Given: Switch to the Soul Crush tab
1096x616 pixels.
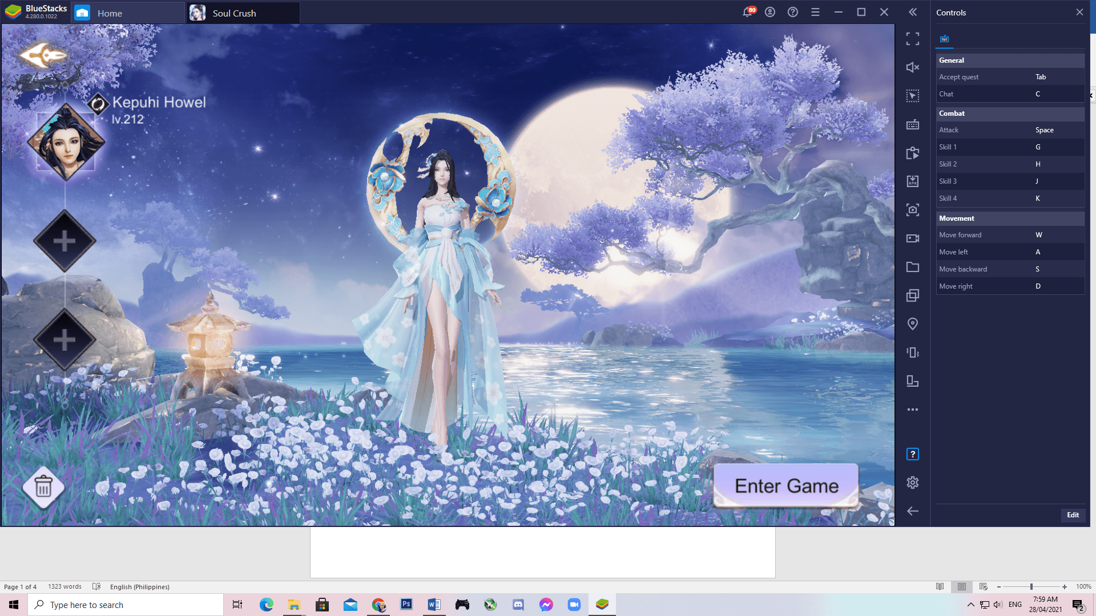Looking at the screenshot, I should [x=243, y=13].
